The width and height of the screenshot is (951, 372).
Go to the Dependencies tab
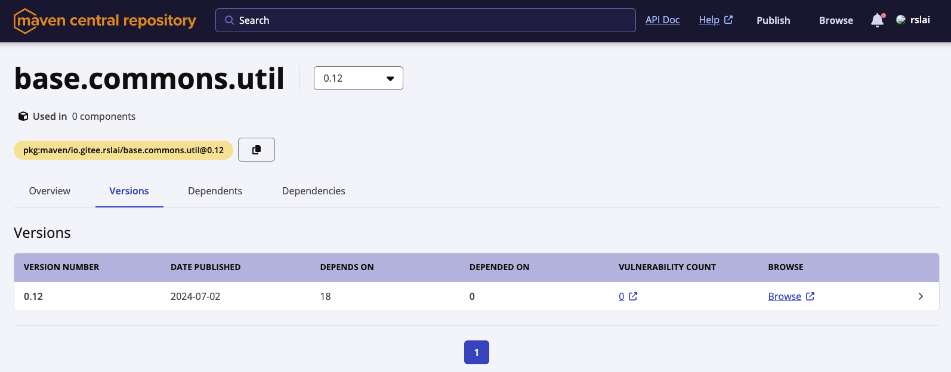314,191
